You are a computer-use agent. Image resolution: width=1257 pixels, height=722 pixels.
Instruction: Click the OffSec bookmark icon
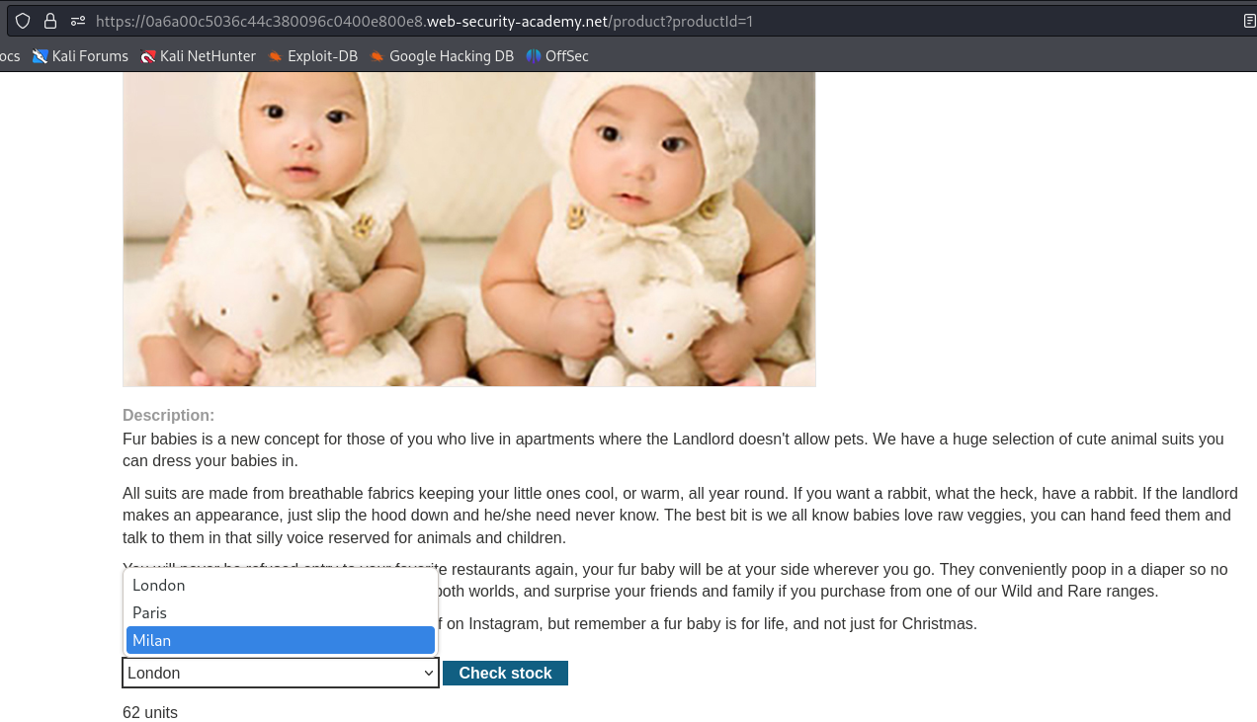pyautogui.click(x=534, y=56)
